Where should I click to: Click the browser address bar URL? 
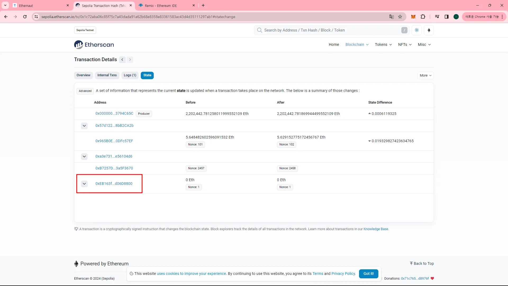point(138,17)
